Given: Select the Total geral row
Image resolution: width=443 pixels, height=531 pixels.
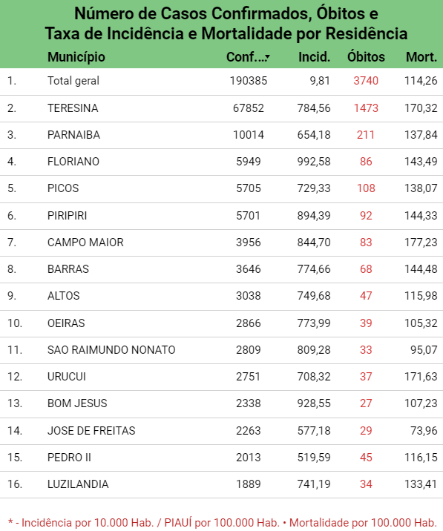Looking at the screenshot, I should coord(221,82).
